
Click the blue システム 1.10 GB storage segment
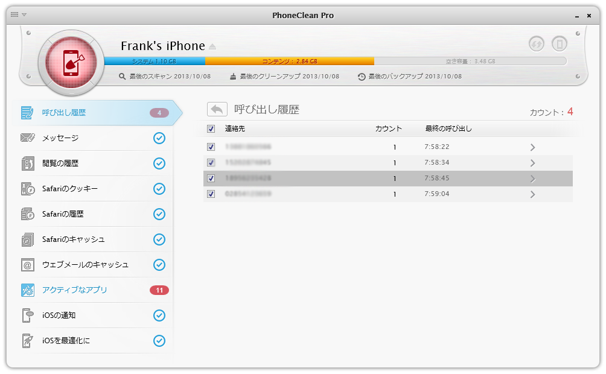click(x=155, y=61)
